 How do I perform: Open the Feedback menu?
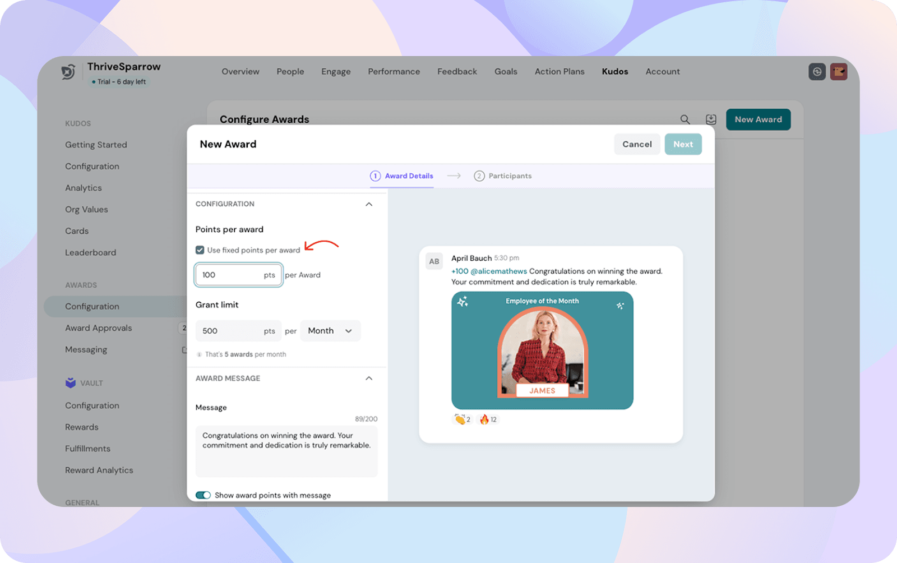[x=457, y=72]
